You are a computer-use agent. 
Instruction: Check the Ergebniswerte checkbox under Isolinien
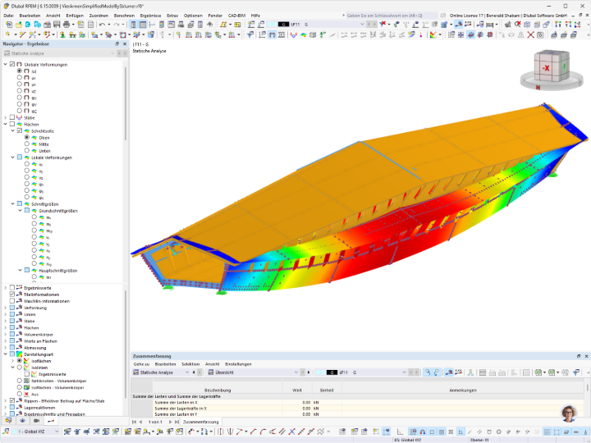pyautogui.click(x=27, y=374)
